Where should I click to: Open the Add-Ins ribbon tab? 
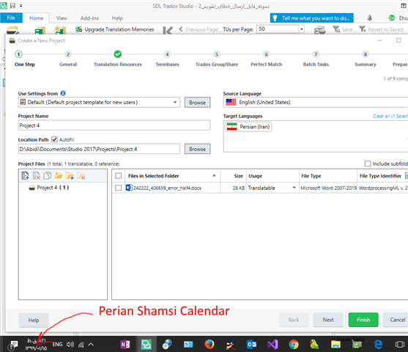pos(89,18)
